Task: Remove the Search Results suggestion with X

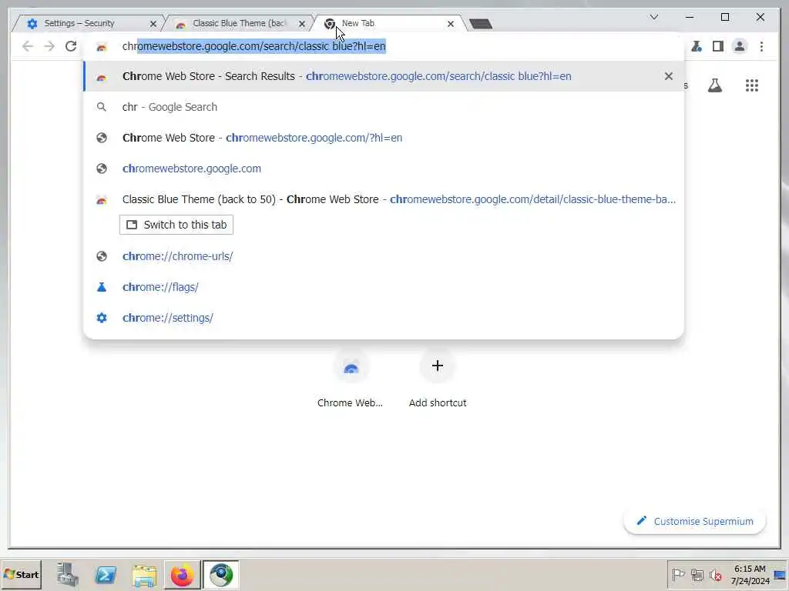Action: pos(668,76)
